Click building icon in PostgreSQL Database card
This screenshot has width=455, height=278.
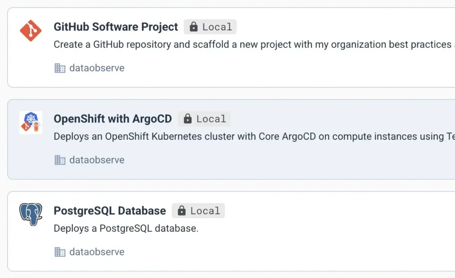(60, 252)
